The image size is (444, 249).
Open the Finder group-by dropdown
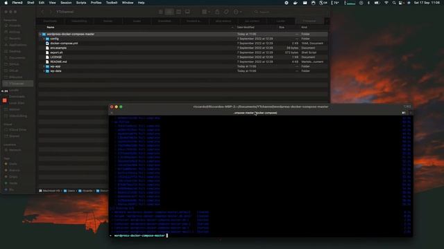pos(206,12)
